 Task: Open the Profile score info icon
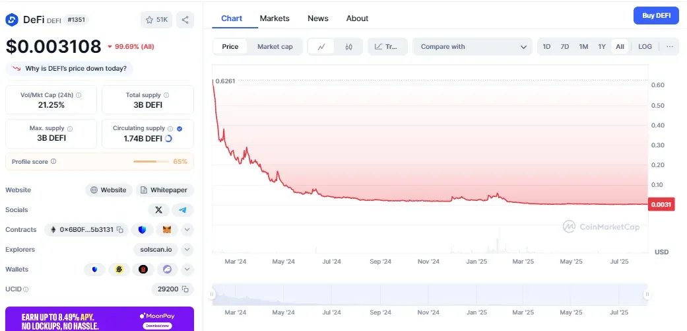pos(53,161)
